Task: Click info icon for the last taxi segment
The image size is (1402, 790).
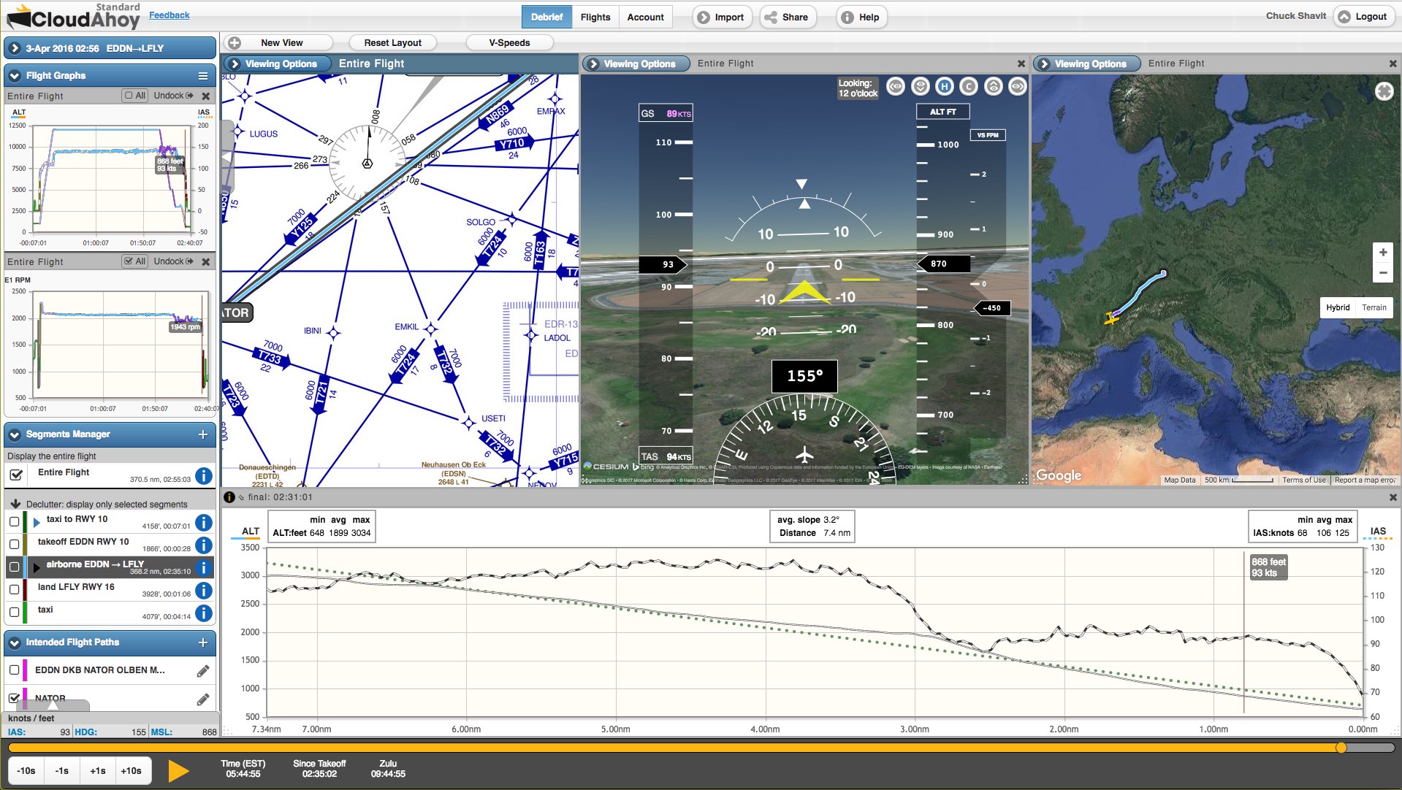Action: 204,613
